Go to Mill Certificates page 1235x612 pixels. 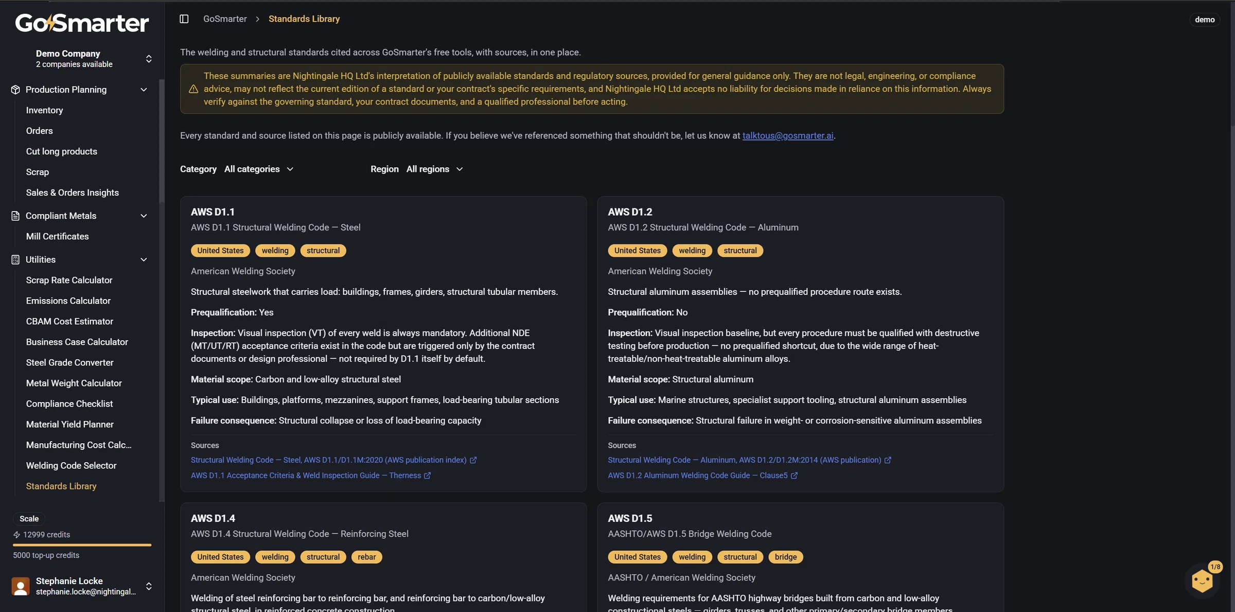tap(58, 236)
